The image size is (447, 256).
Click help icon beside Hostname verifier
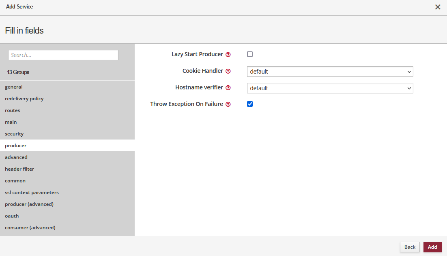tap(228, 88)
